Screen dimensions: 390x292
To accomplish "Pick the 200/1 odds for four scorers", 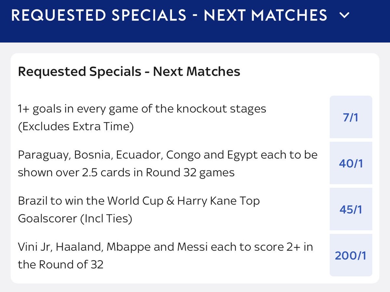I will tap(351, 255).
